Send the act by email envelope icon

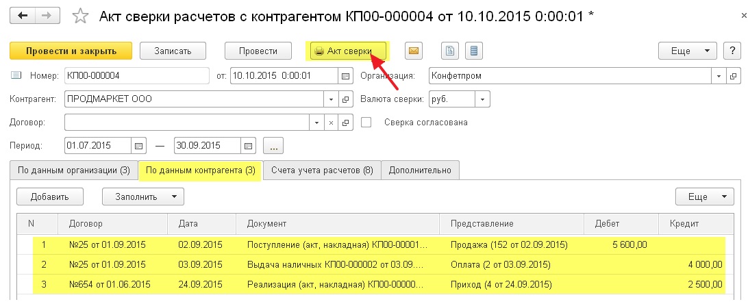(414, 51)
